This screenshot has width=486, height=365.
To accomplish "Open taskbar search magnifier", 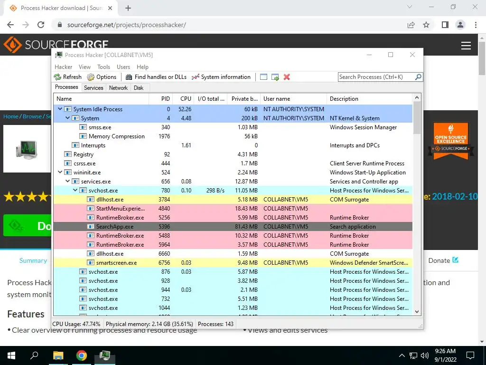I will click(x=34, y=355).
